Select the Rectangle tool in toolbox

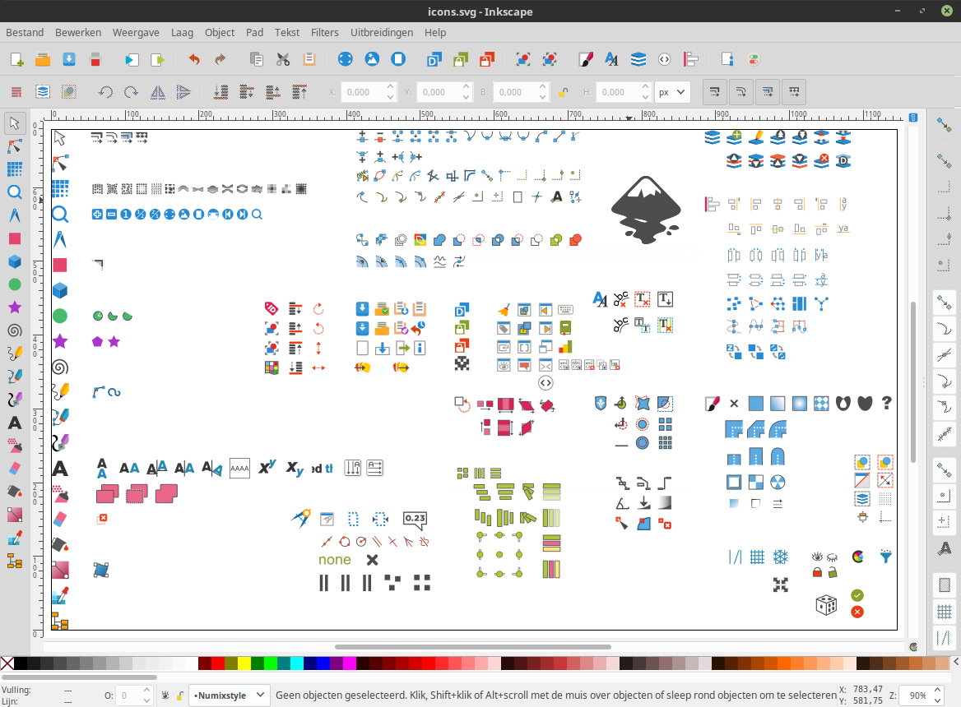pyautogui.click(x=15, y=238)
